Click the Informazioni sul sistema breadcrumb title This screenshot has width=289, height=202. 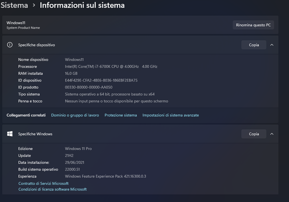(x=82, y=5)
